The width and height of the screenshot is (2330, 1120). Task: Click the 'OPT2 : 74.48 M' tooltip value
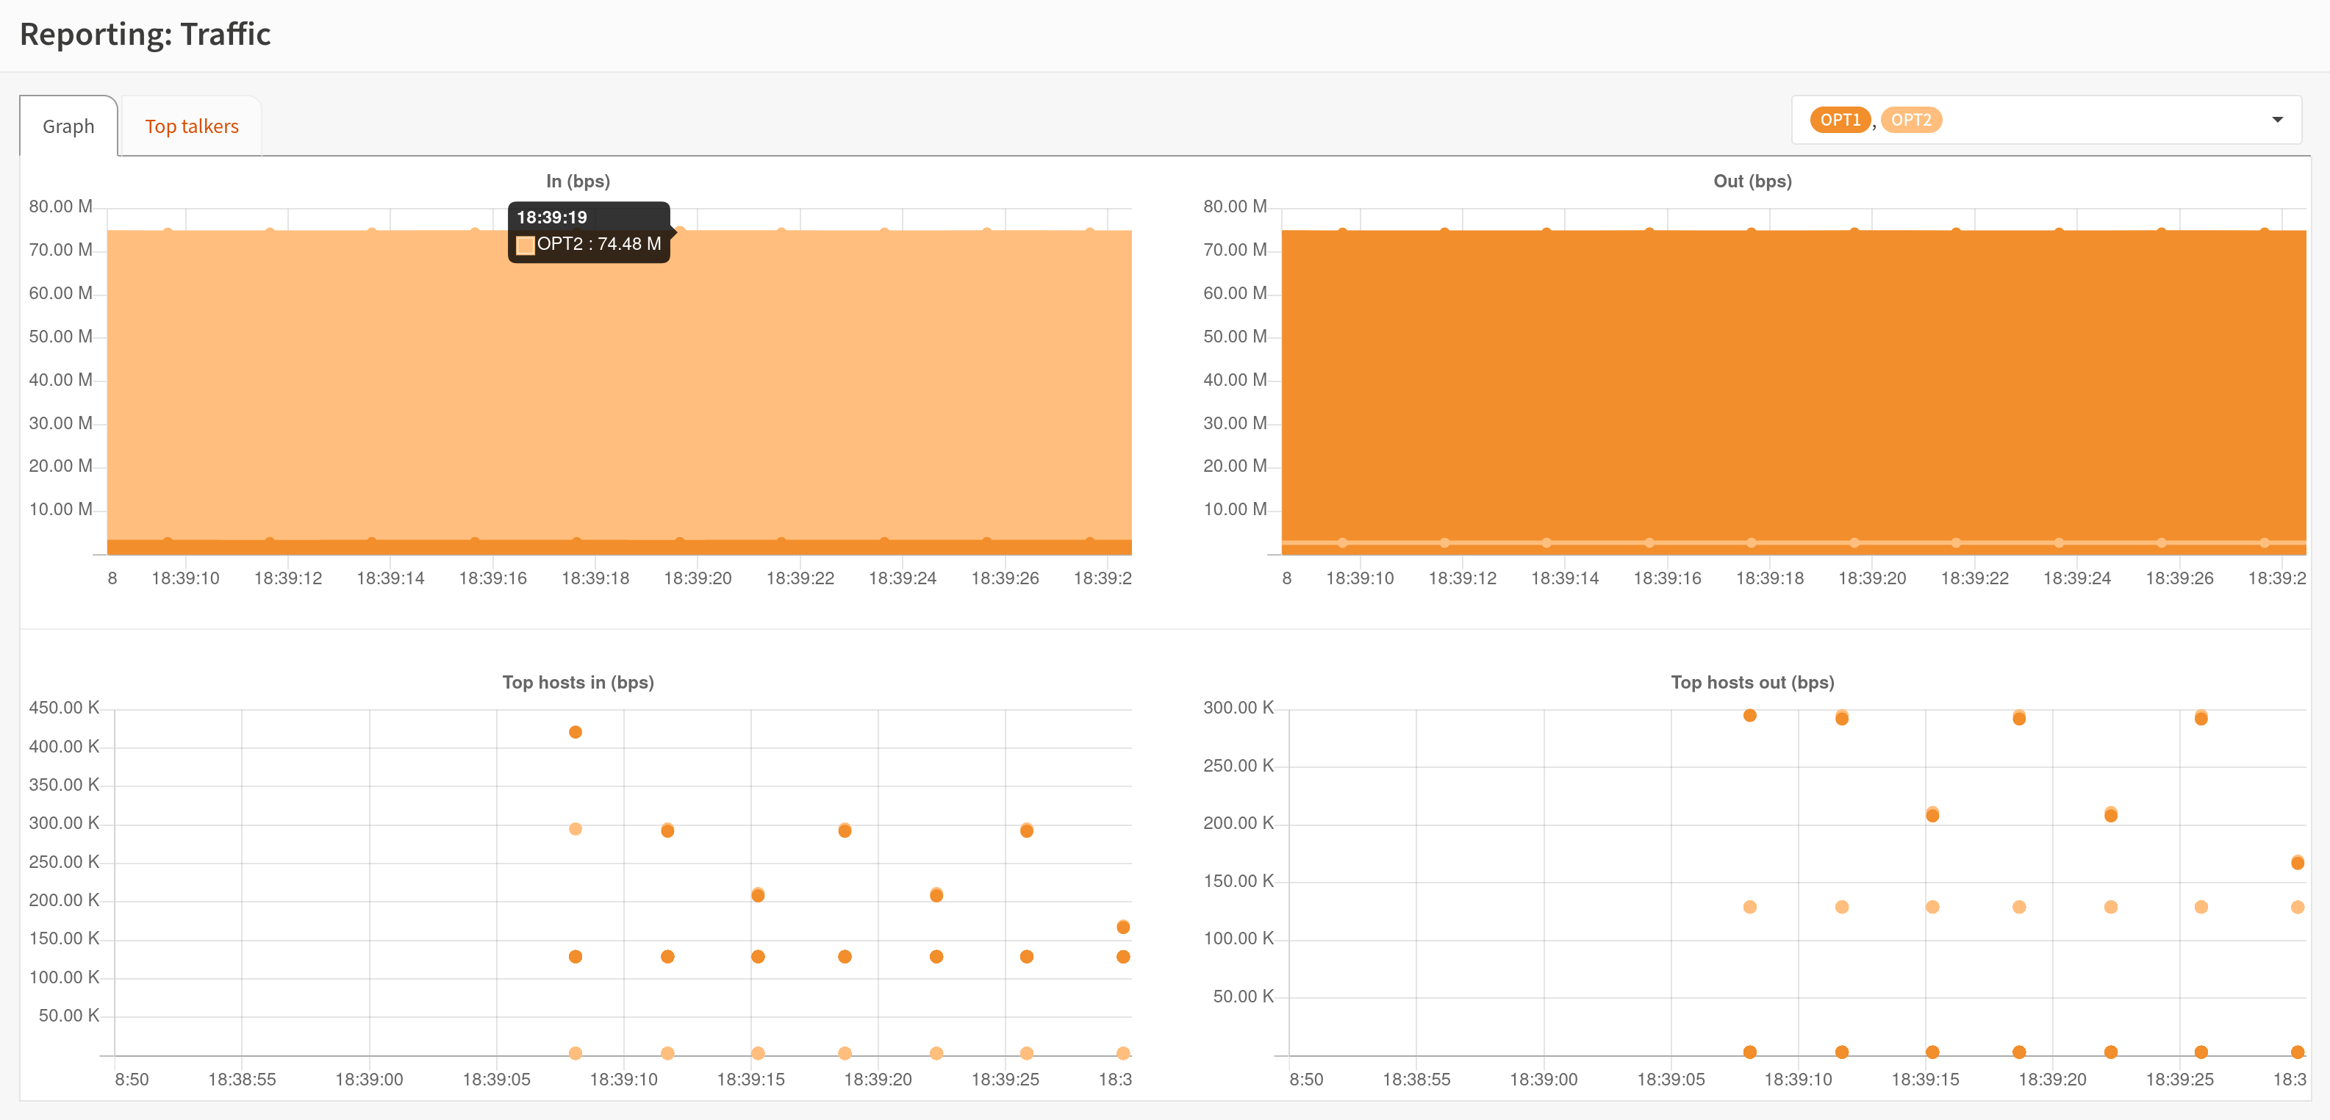point(599,244)
